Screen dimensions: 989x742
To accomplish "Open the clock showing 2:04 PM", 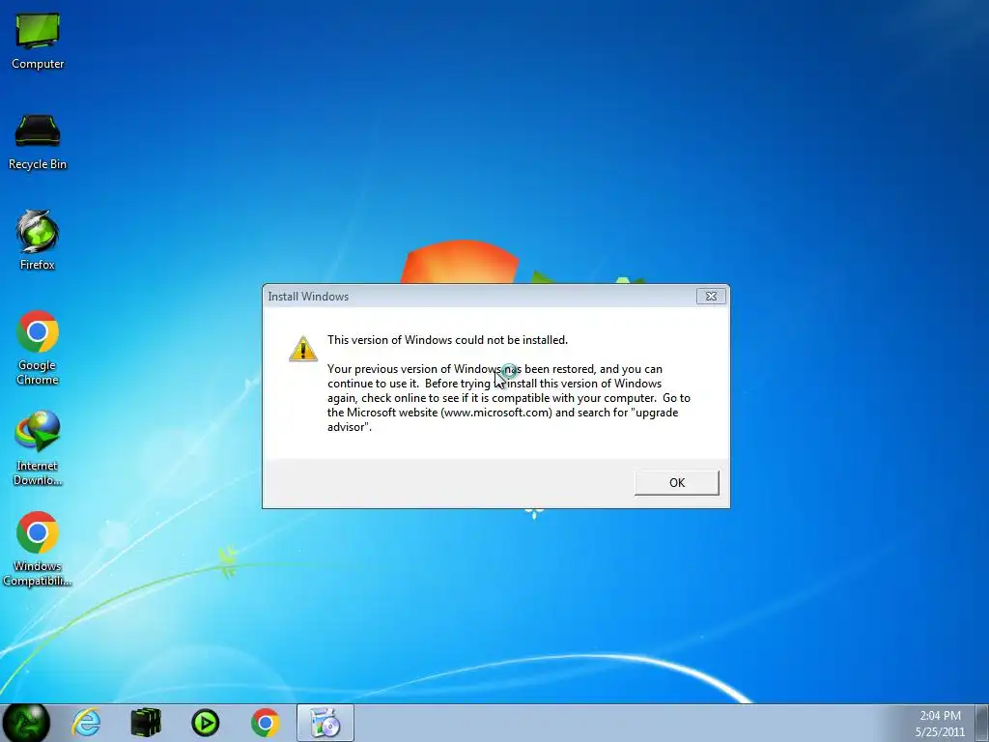I will [940, 724].
